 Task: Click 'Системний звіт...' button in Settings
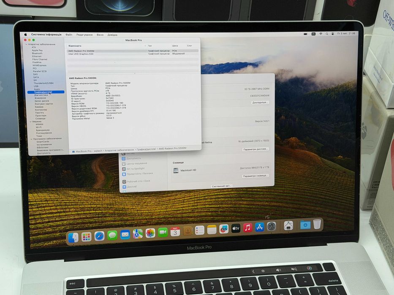[x=221, y=186]
